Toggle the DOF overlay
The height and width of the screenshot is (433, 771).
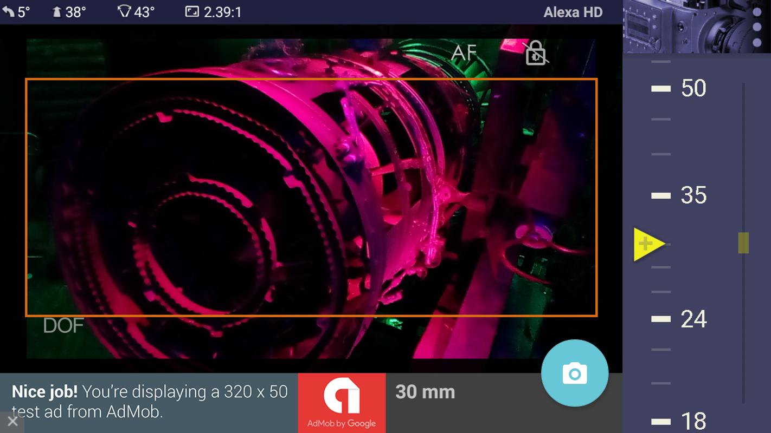click(x=63, y=325)
